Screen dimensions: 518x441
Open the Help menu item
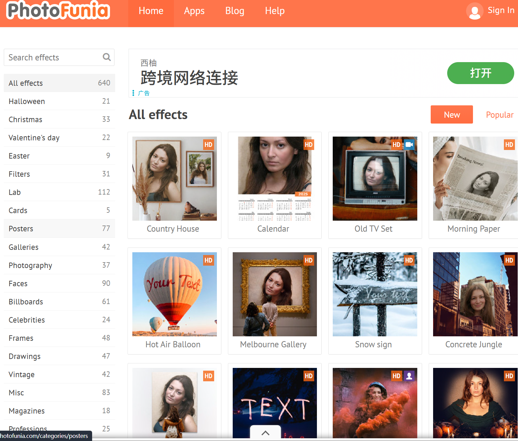pos(275,11)
